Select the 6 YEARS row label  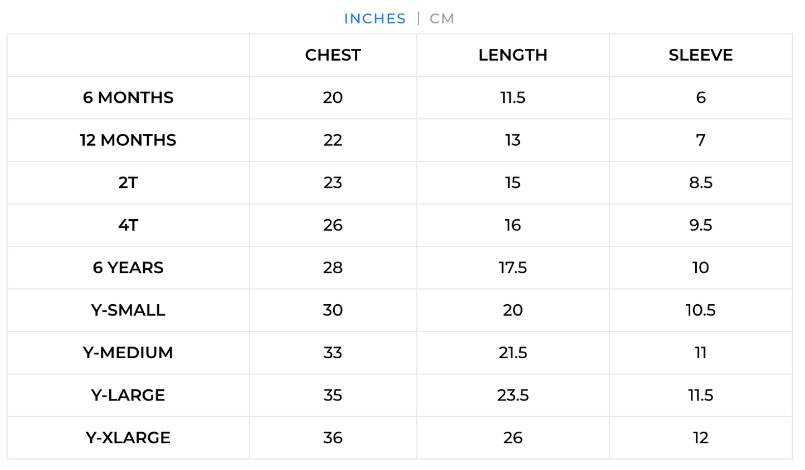[128, 268]
